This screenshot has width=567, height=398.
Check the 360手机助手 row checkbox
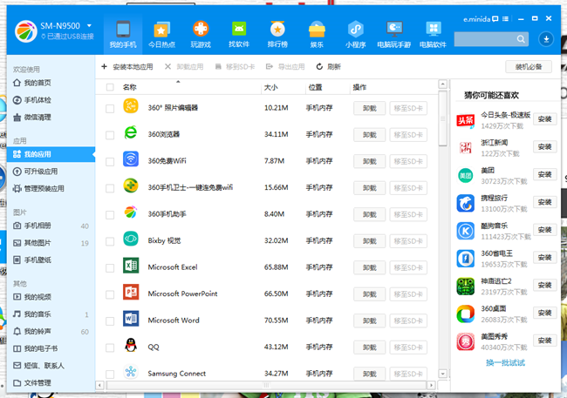tap(110, 215)
